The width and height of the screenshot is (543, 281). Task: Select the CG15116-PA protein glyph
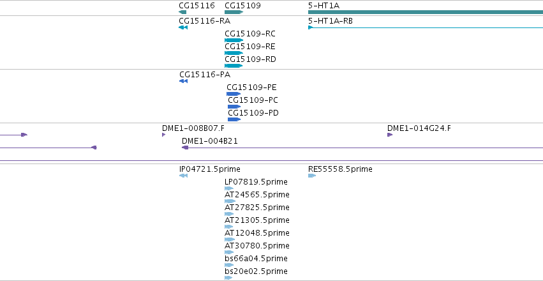[184, 81]
